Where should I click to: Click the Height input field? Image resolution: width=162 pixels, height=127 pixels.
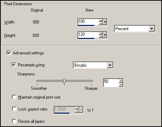(88, 35)
